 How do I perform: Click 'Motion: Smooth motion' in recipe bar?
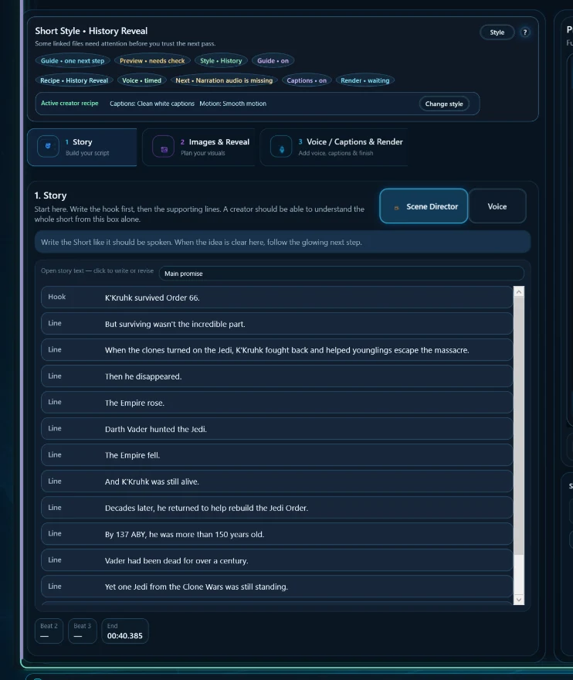(232, 104)
